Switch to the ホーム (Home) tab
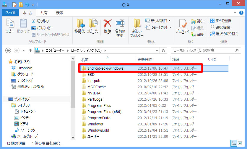The image size is (247, 149). pyautogui.click(x=27, y=13)
